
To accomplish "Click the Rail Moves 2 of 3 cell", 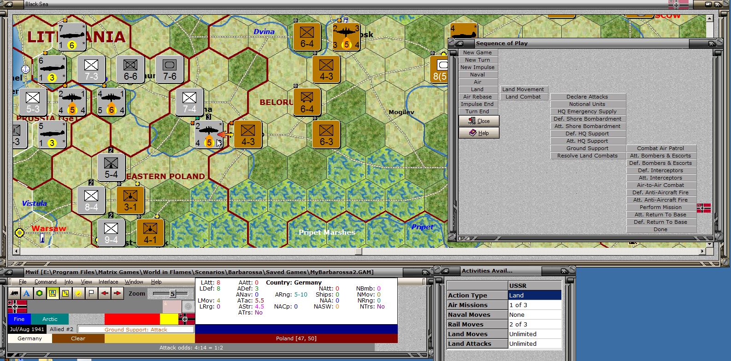I will [535, 324].
